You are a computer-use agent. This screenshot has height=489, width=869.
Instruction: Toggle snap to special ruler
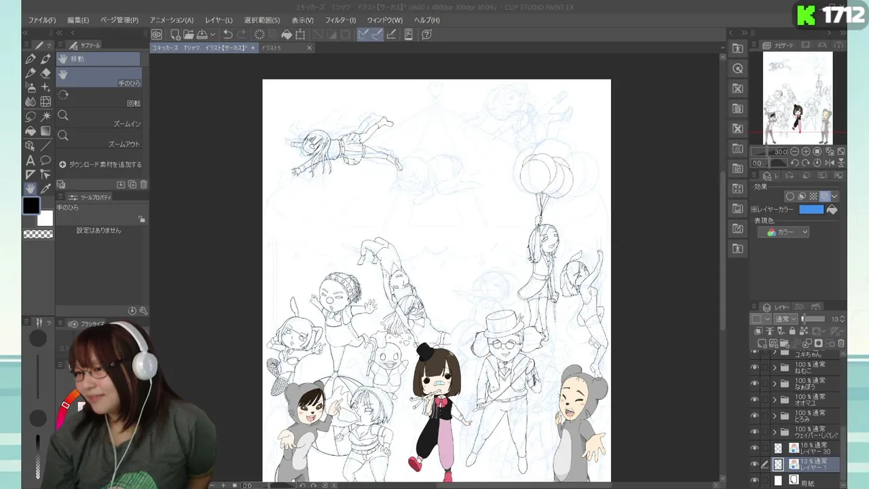click(x=377, y=34)
